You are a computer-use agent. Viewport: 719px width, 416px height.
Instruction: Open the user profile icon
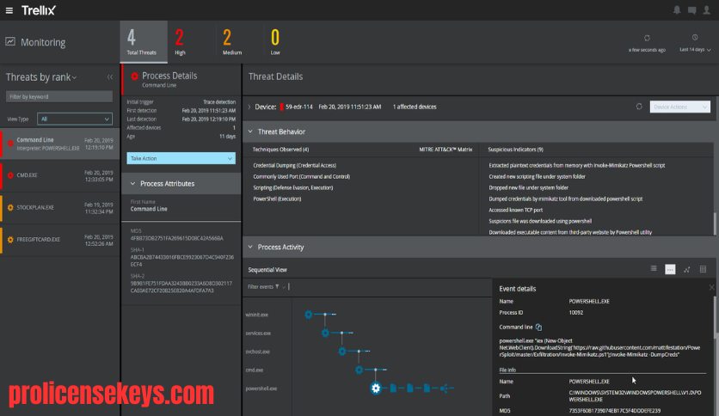pos(707,10)
